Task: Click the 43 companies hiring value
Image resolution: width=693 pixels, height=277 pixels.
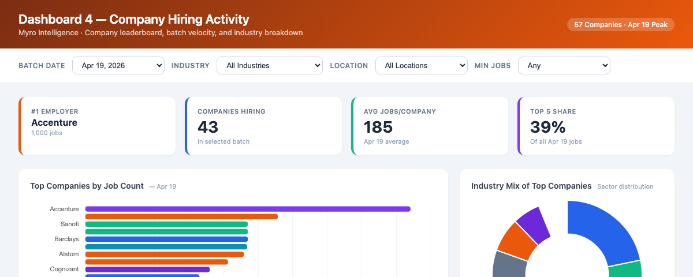Action: coord(207,126)
